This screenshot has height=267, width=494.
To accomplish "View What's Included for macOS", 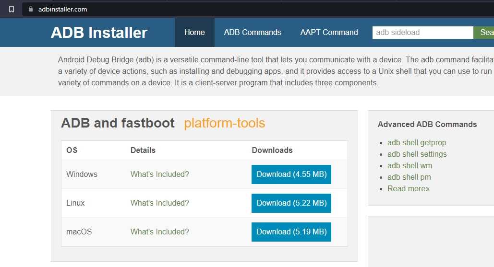I will tap(160, 232).
